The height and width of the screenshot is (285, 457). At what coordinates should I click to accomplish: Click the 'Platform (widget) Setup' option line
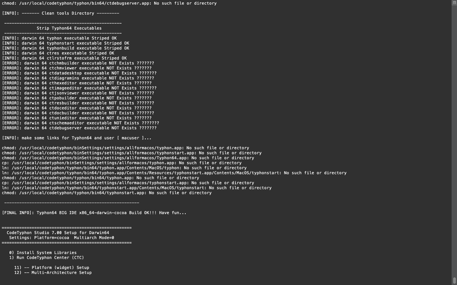click(x=52, y=268)
